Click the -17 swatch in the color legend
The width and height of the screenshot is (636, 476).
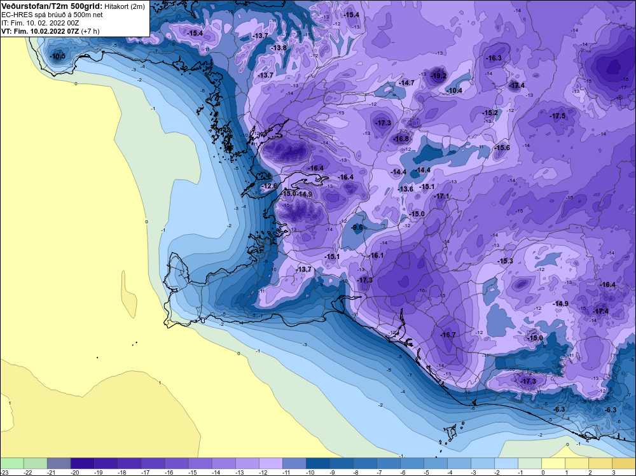(153, 463)
